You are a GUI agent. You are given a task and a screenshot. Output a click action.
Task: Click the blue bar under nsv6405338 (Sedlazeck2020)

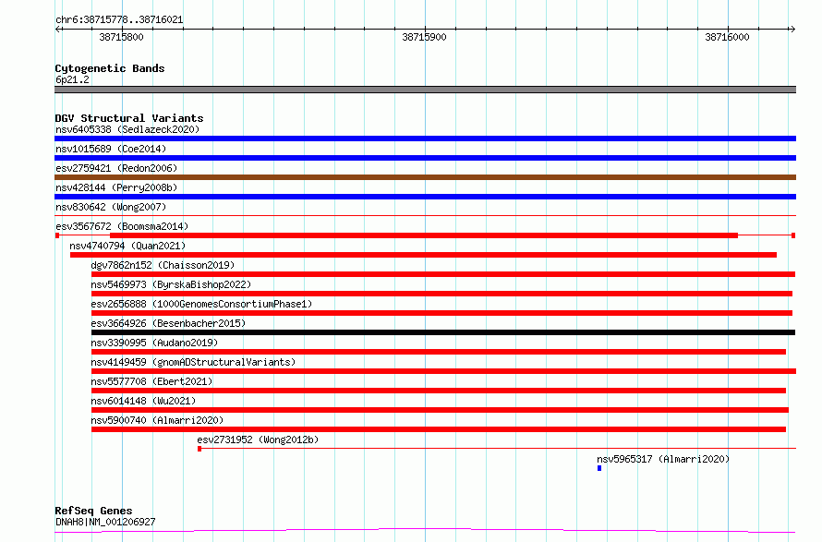(425, 139)
